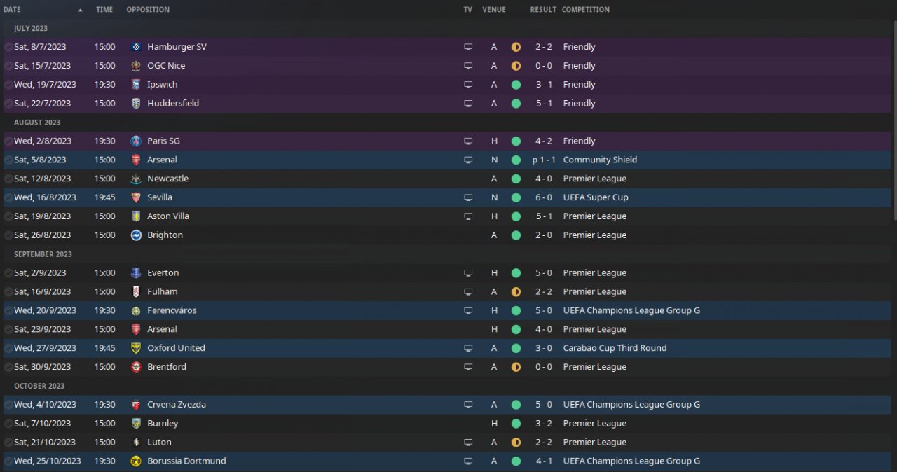Collapse the July 2023 month group

coord(31,29)
